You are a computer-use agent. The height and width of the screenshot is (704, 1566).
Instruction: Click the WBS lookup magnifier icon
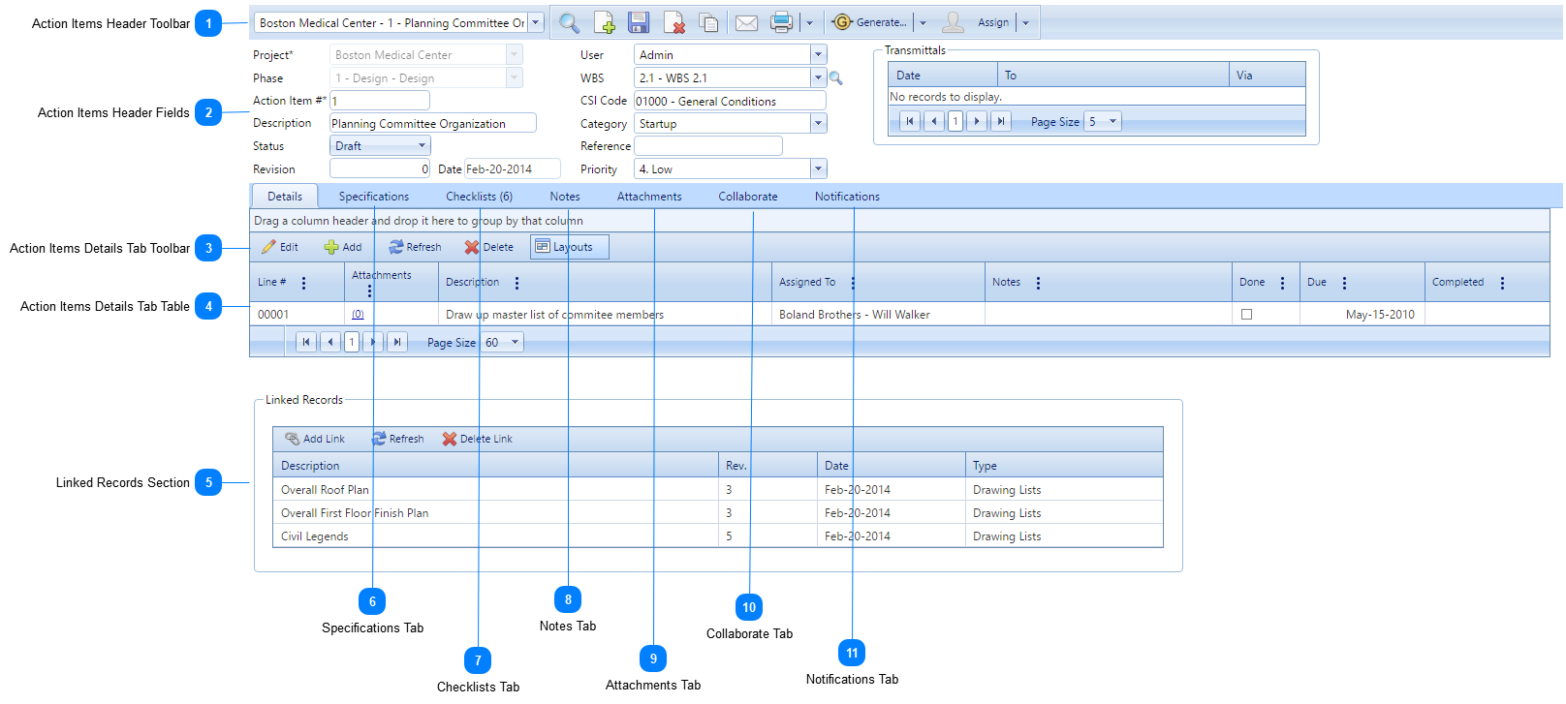click(x=836, y=78)
